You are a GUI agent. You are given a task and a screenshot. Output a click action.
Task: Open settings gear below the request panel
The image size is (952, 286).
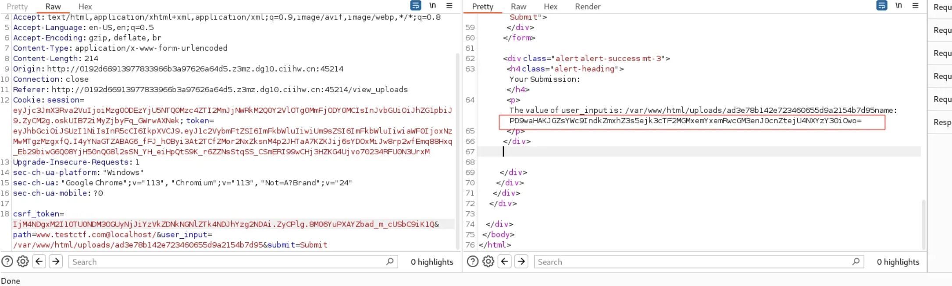23,262
